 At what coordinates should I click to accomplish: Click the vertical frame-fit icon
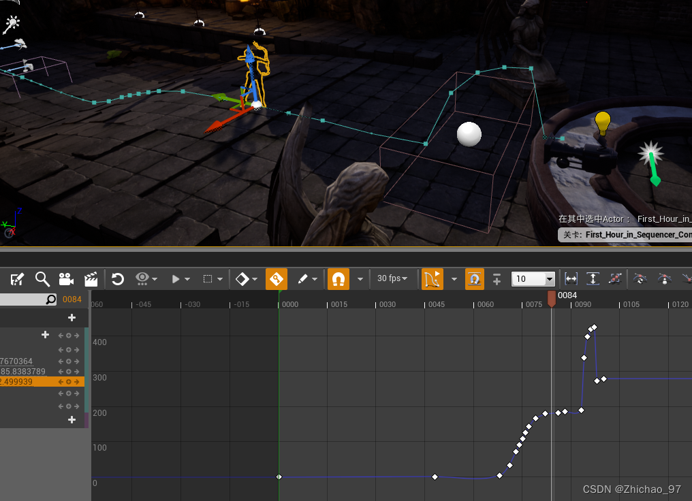pos(592,278)
